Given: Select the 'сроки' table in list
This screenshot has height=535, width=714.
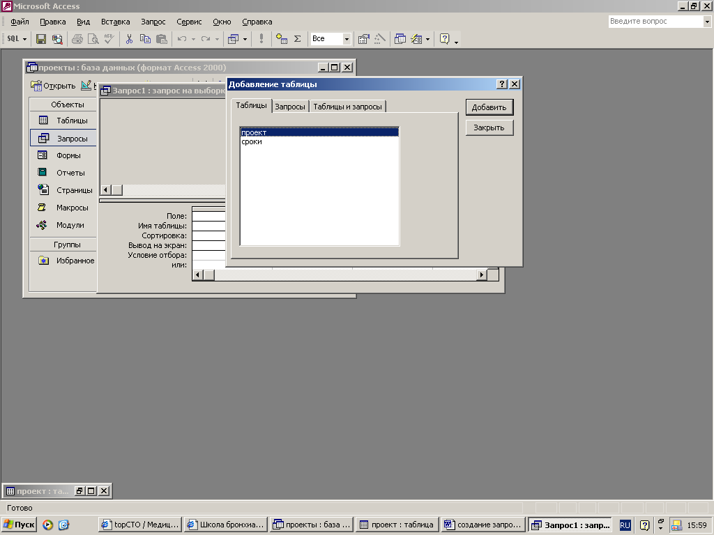Looking at the screenshot, I should [319, 141].
